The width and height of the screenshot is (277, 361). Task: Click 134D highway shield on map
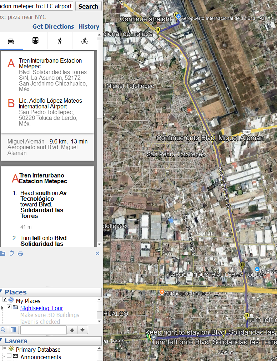[246, 132]
